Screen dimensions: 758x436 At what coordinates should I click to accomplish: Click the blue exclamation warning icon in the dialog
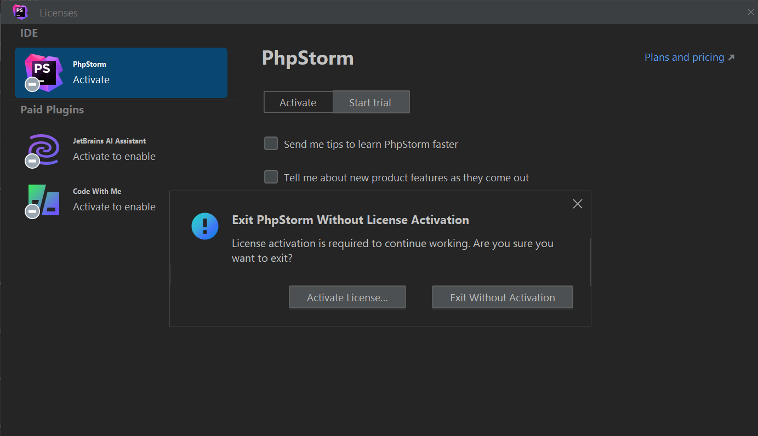205,226
